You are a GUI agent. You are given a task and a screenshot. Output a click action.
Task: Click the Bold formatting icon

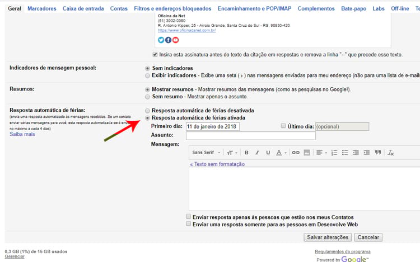click(x=246, y=153)
